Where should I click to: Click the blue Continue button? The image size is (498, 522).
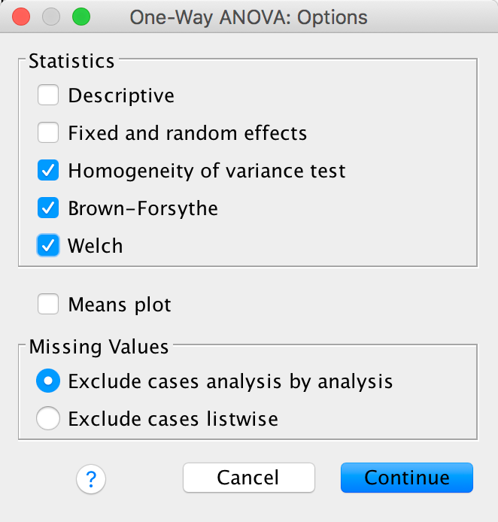[x=406, y=478]
